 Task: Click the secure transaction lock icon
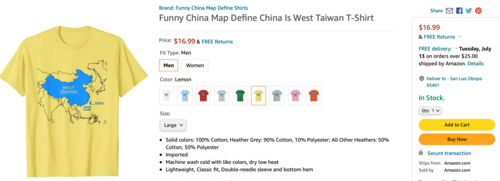pyautogui.click(x=421, y=153)
